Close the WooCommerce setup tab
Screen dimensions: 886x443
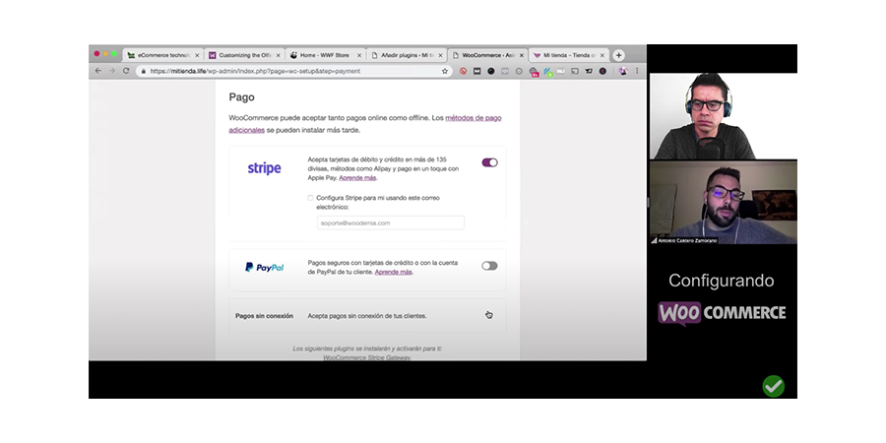click(x=522, y=55)
